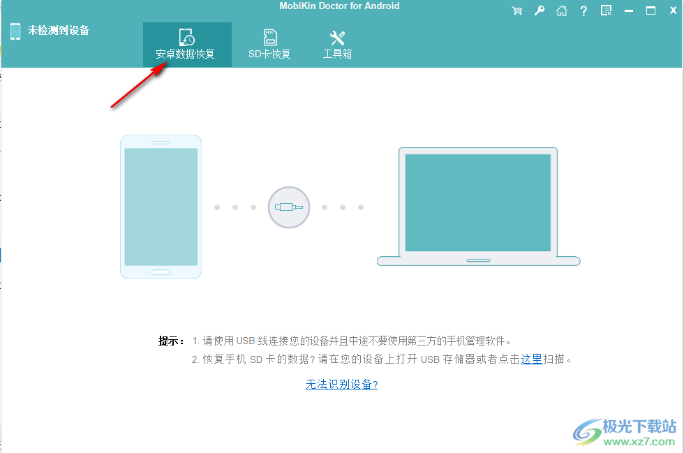Open the 工具箱 toolbox icon
The image size is (684, 453).
(x=336, y=38)
